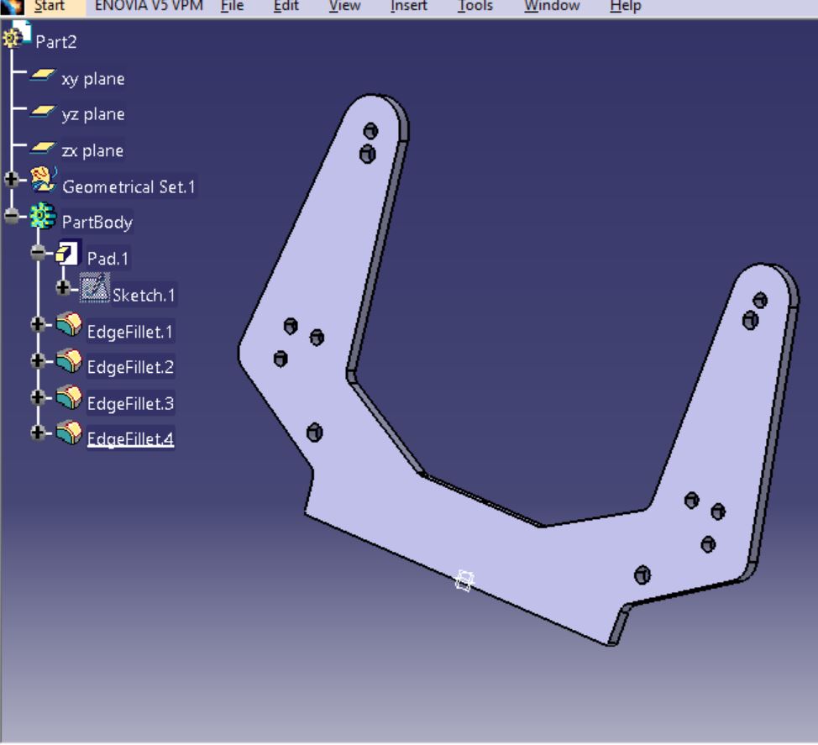Click the PartBody gear icon
This screenshot has height=745, width=818.
tap(43, 216)
